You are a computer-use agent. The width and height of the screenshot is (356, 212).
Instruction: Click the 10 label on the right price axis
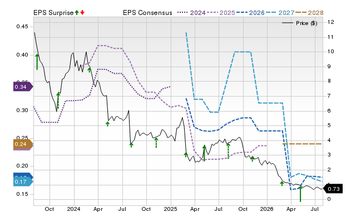[330, 52]
